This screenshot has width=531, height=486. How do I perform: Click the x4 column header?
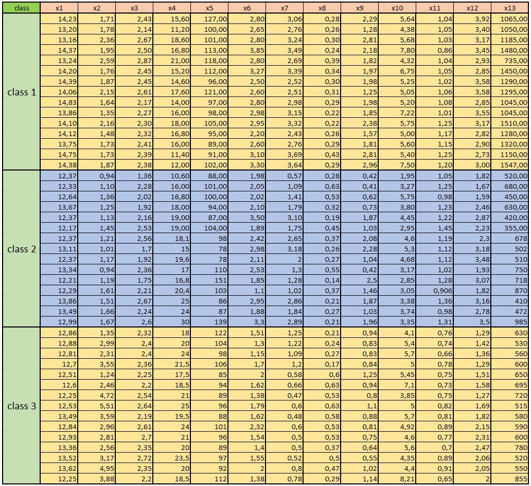pyautogui.click(x=172, y=8)
